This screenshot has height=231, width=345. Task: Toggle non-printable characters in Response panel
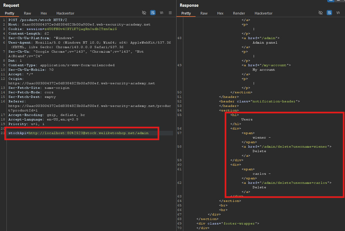click(x=320, y=13)
